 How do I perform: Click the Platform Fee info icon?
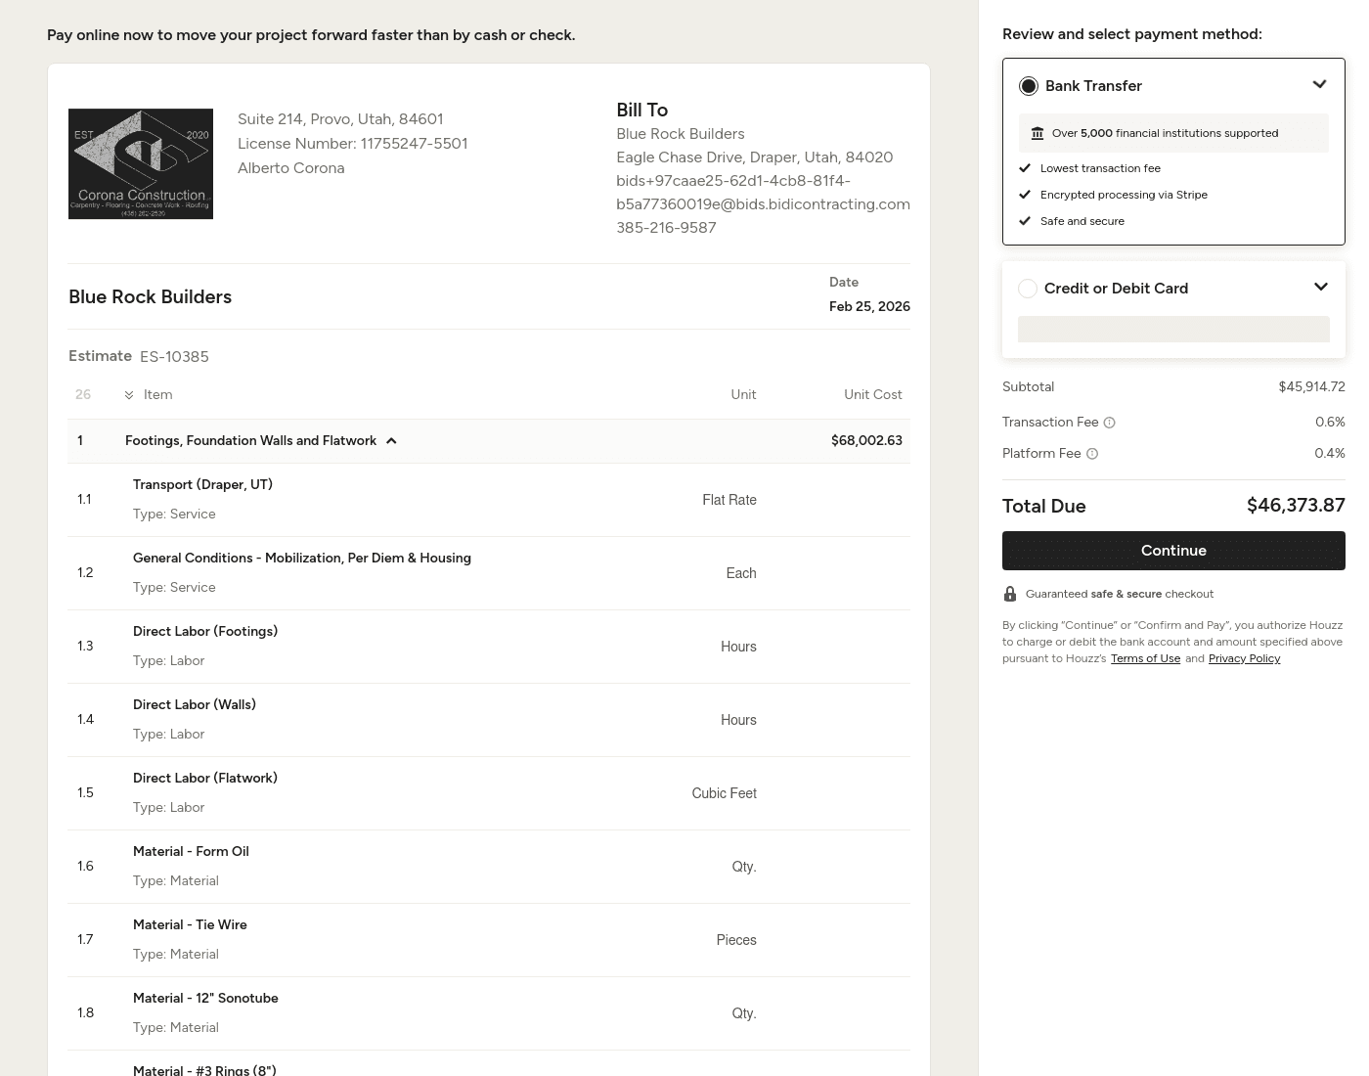(1092, 454)
